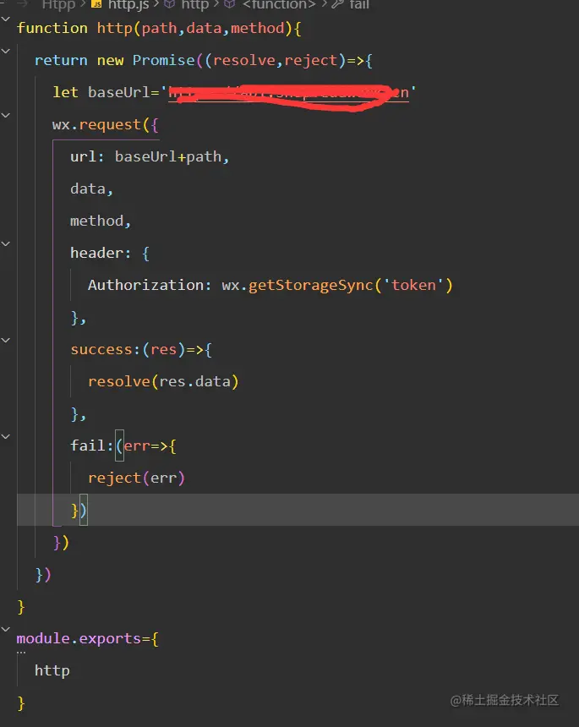
Task: Click the wrench icon beside fail breadcrumb
Action: 337,4
